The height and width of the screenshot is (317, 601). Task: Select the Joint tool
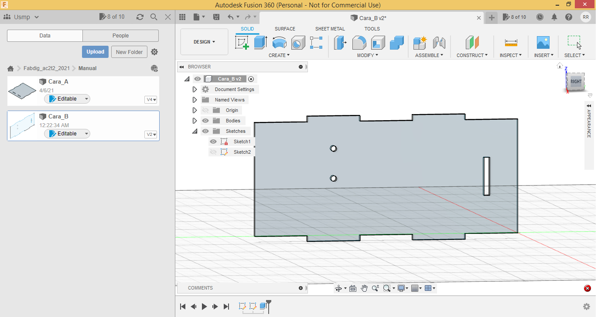tap(439, 43)
